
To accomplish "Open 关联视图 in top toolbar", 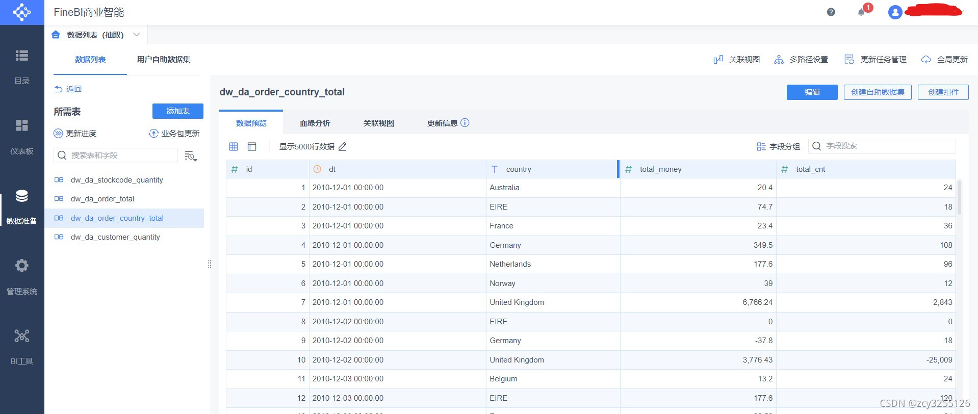I will (x=737, y=60).
